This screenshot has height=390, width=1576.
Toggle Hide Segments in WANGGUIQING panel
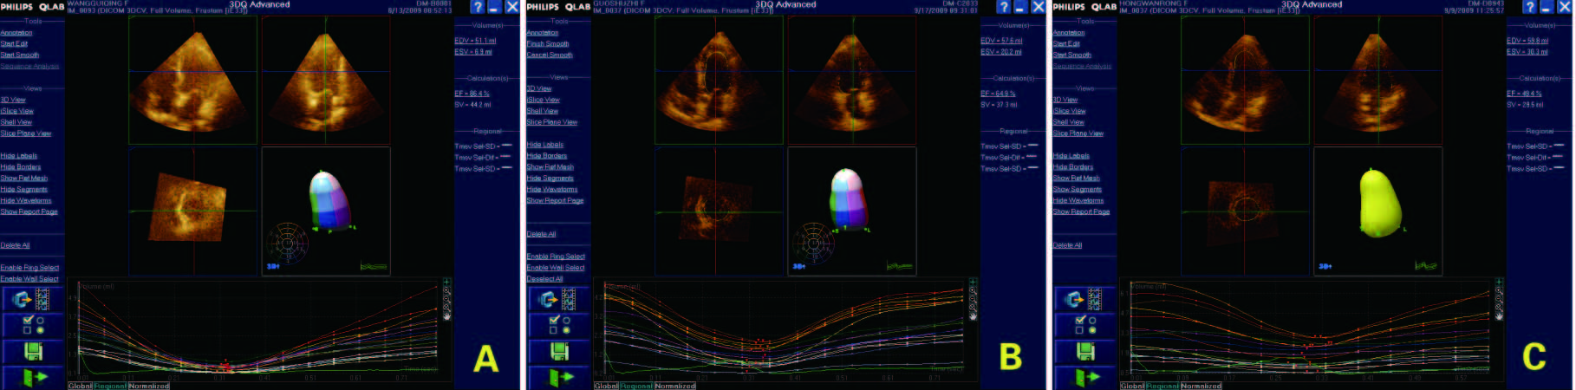24,190
